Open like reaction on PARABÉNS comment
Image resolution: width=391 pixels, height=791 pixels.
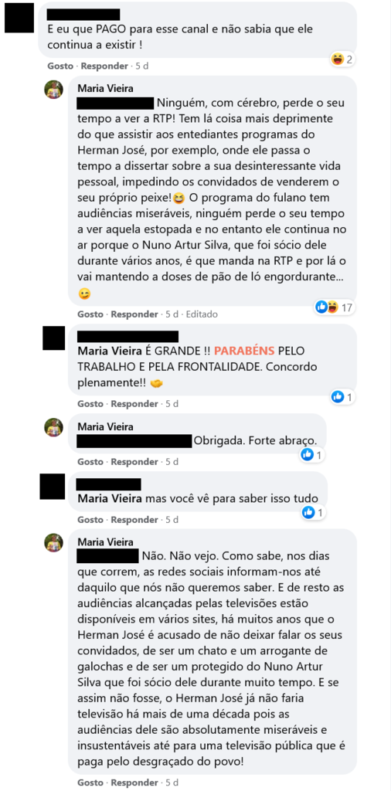click(342, 397)
